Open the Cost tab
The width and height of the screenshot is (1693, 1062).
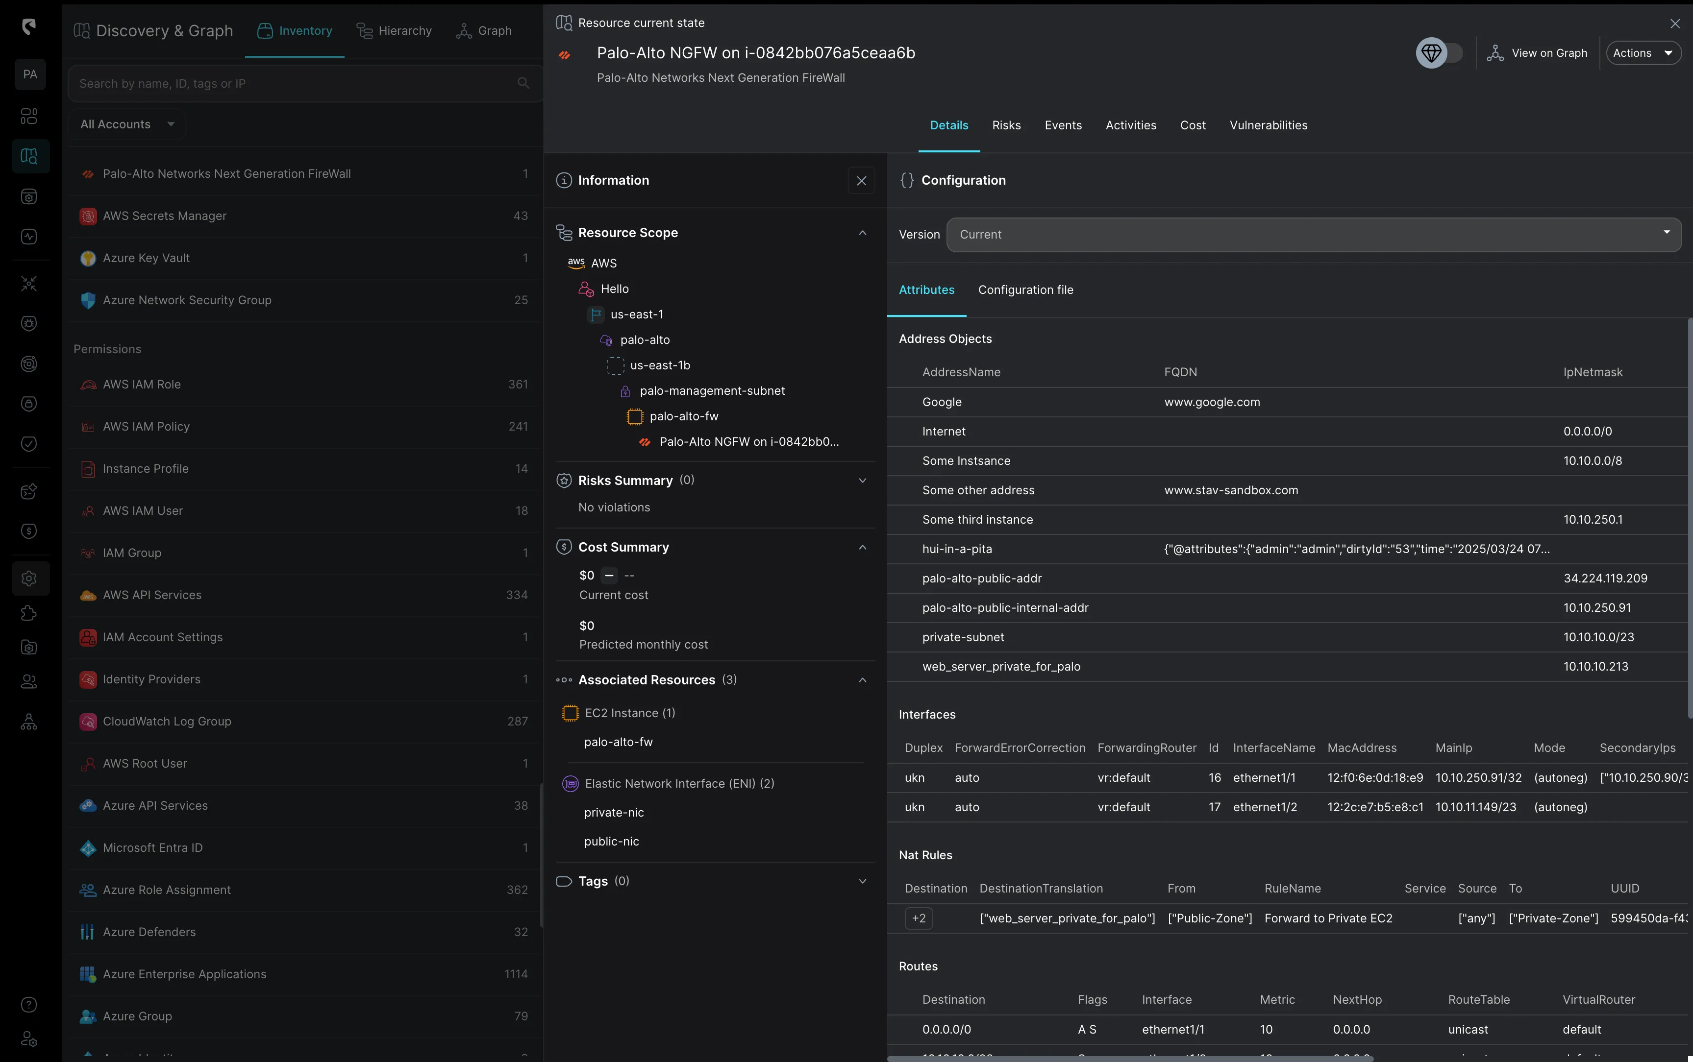[1193, 125]
